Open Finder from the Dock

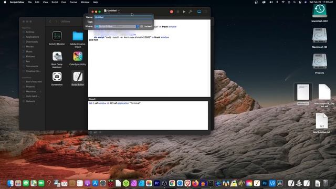click(10, 183)
